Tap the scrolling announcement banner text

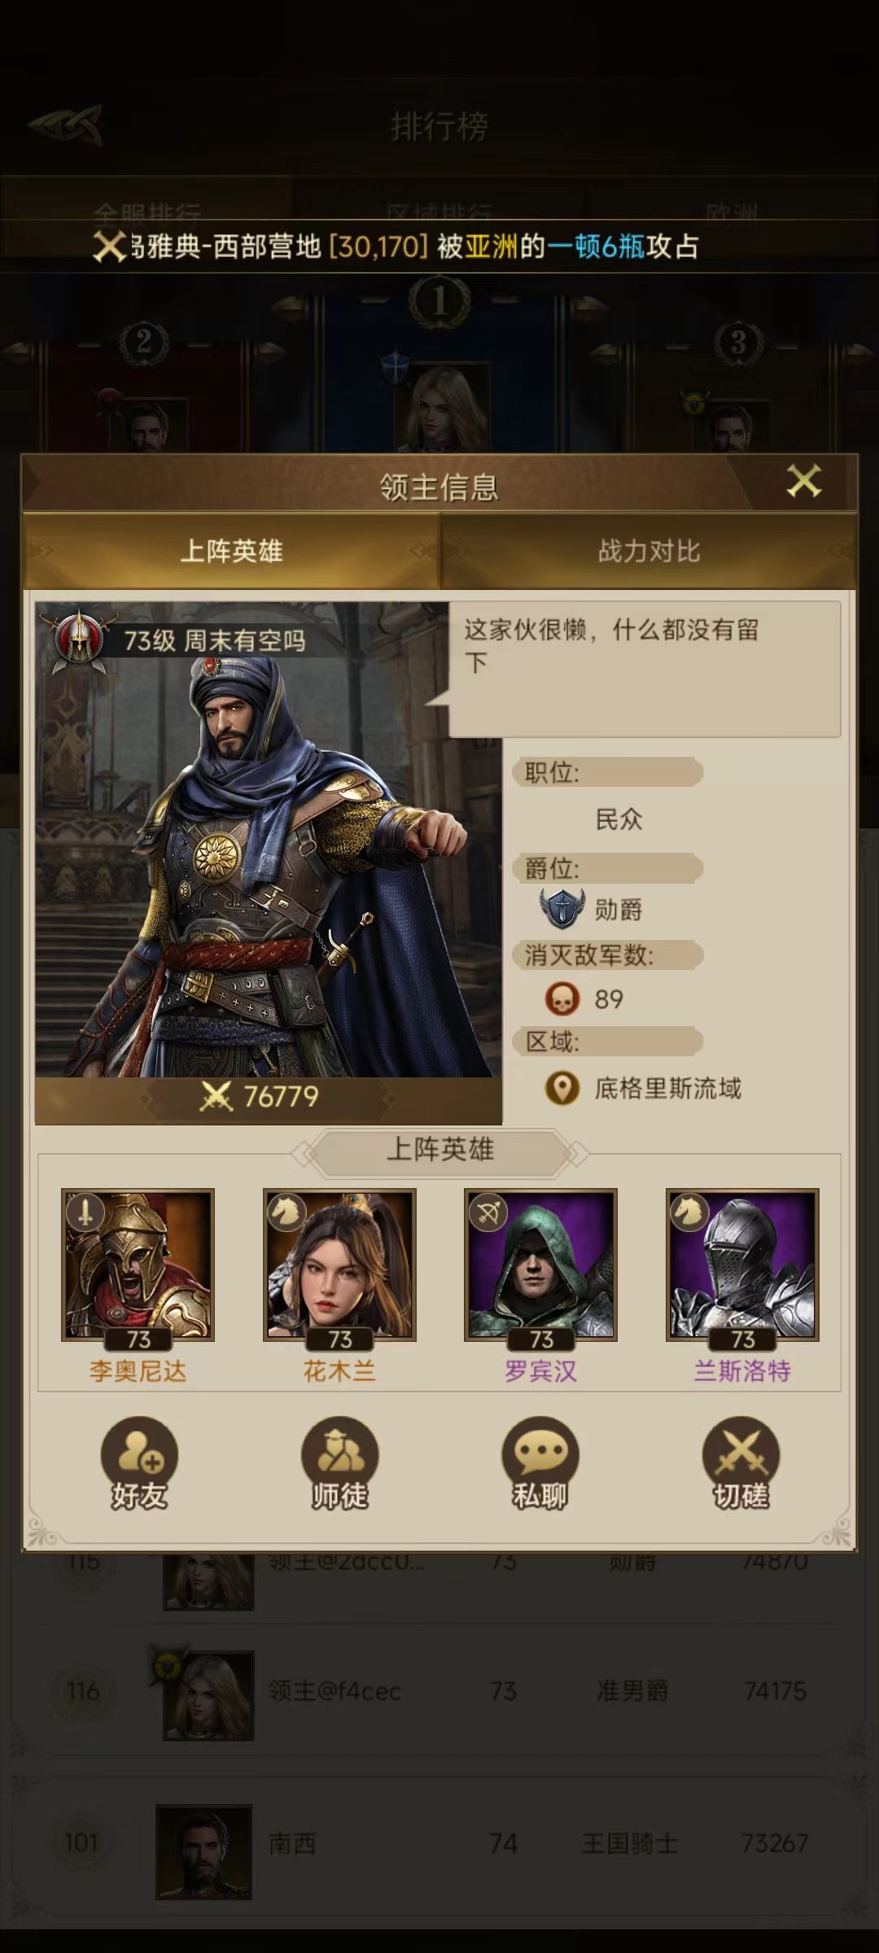pyautogui.click(x=415, y=246)
